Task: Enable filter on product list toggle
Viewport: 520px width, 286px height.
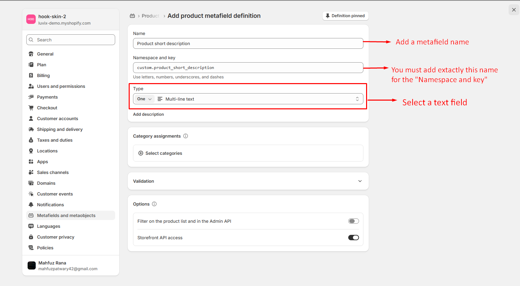Action: click(x=353, y=221)
